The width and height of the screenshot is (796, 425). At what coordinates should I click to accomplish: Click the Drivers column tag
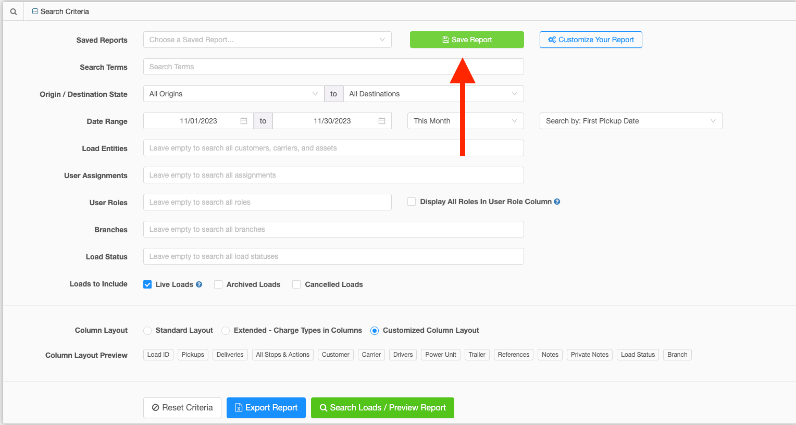[403, 355]
